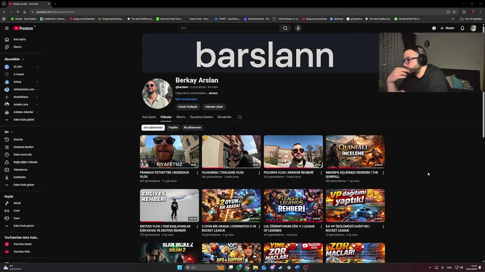Open QUINFALL İNCELEME video thumbnail
Image resolution: width=485 pixels, height=272 pixels.
point(355,151)
